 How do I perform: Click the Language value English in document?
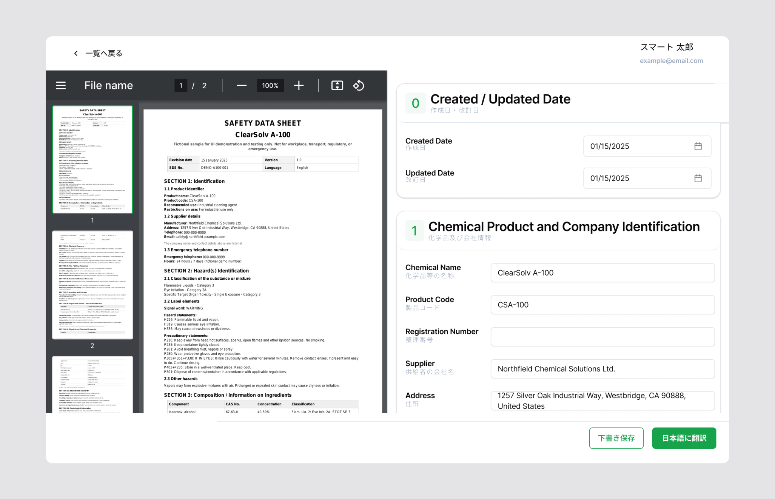tap(302, 168)
